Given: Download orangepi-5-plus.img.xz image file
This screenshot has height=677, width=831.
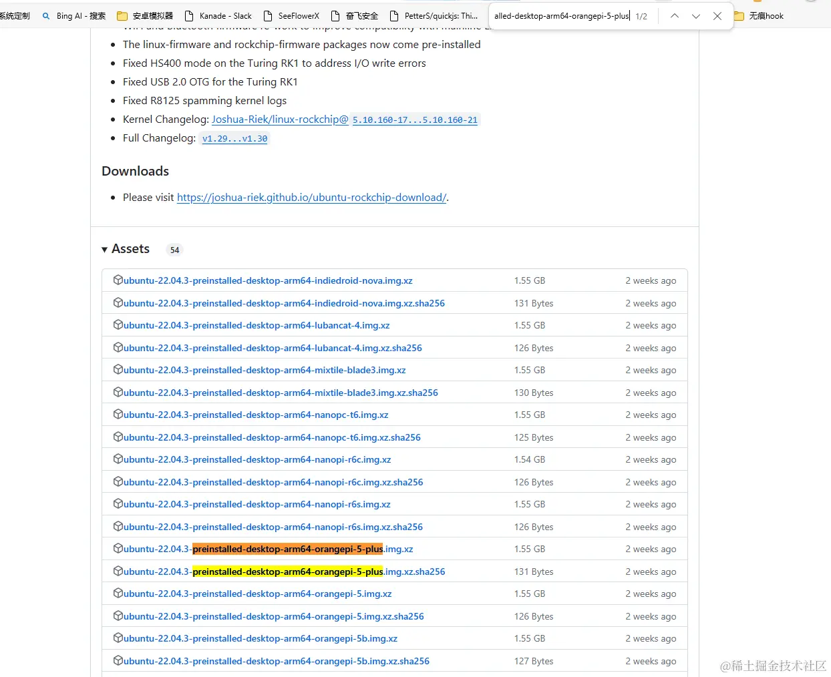Looking at the screenshot, I should (x=269, y=549).
